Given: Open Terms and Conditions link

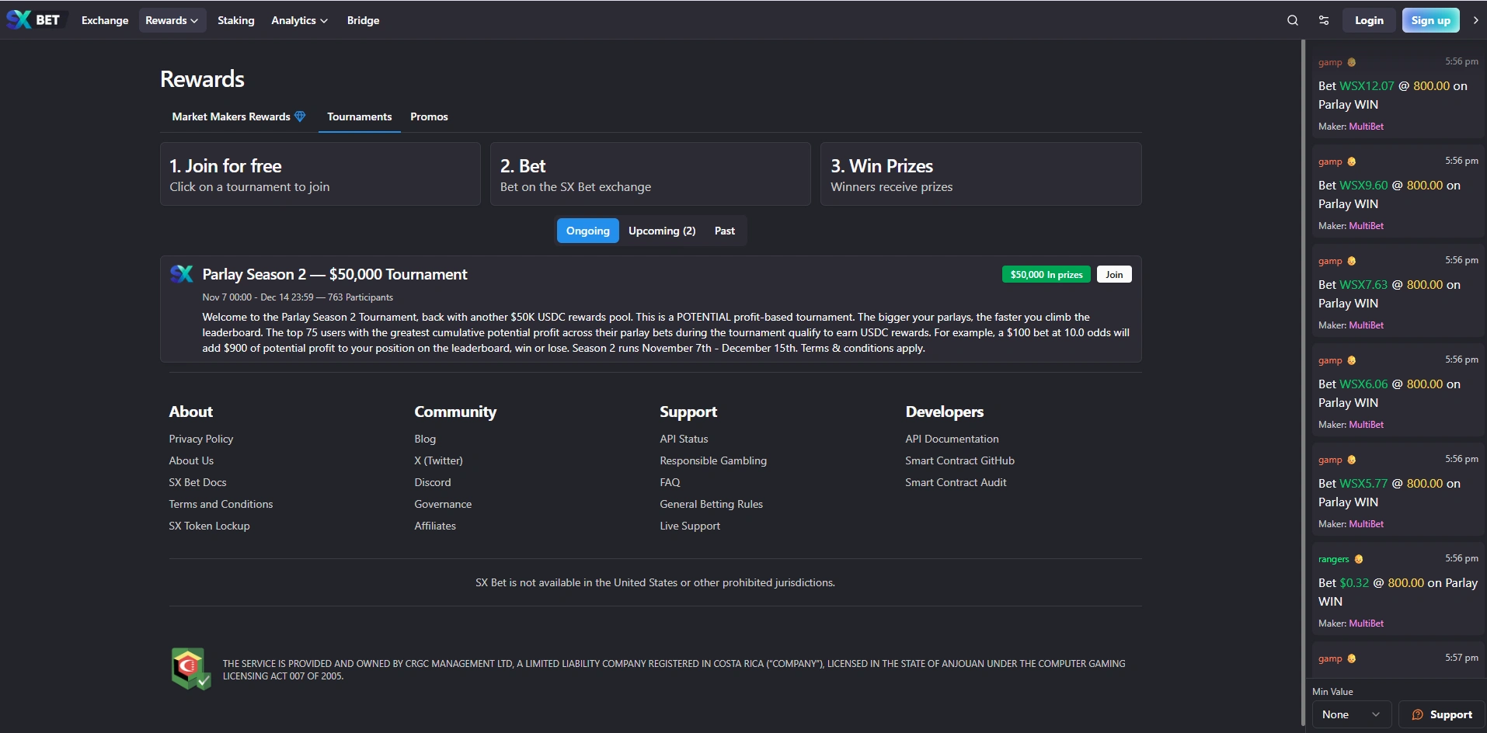Looking at the screenshot, I should tap(221, 504).
